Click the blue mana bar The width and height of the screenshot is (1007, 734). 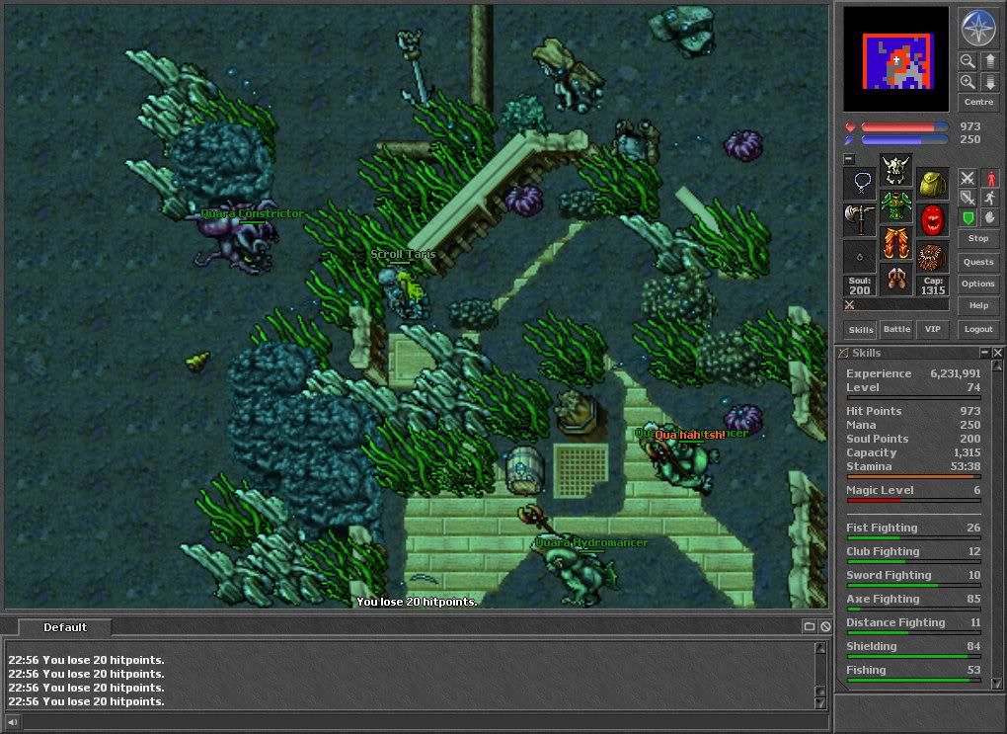(x=904, y=139)
